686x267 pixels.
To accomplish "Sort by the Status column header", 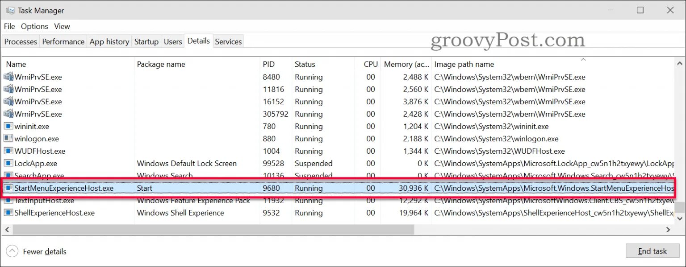I will pos(323,64).
